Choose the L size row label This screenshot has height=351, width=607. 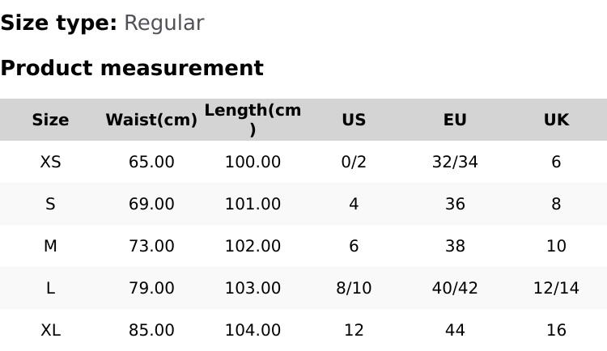tap(50, 289)
